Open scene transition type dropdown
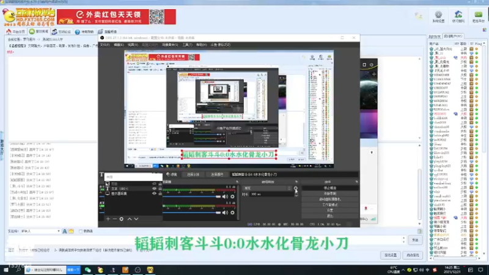This screenshot has width=489, height=275. 267,188
